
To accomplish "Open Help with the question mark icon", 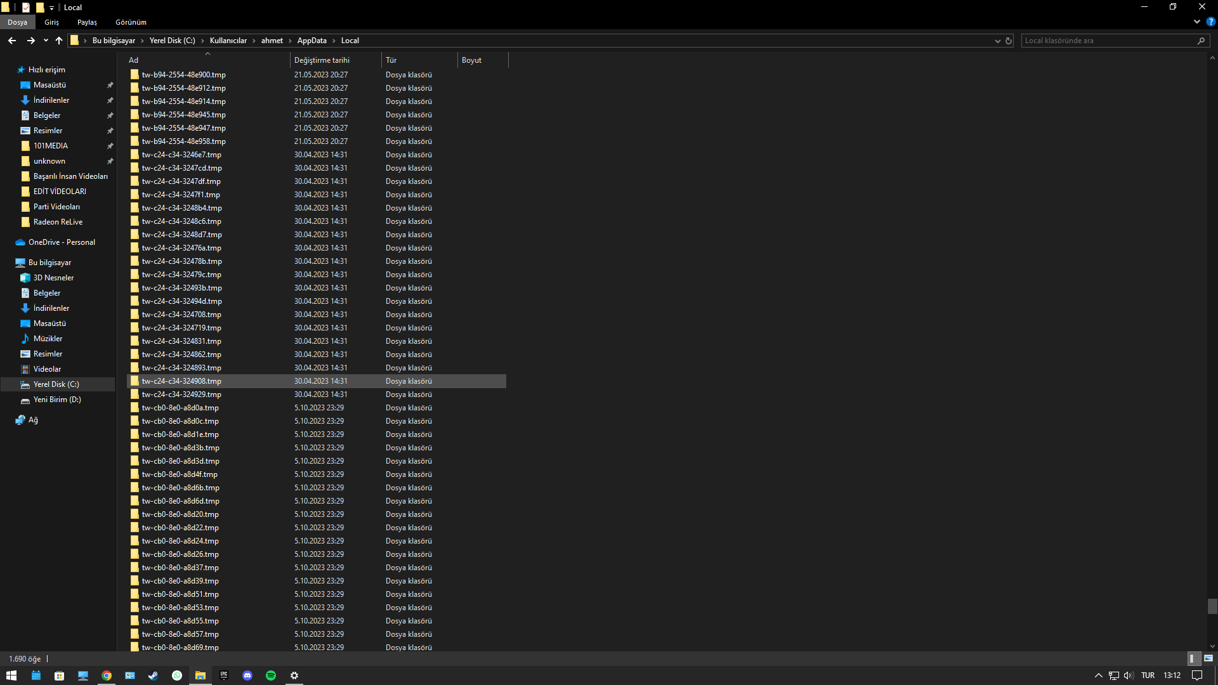I will [1210, 22].
